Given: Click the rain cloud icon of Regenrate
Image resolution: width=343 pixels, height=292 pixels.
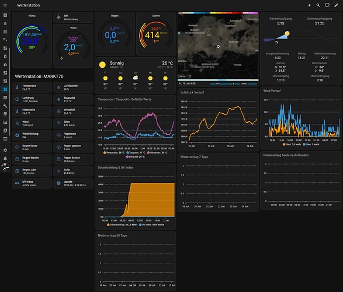Looking at the screenshot, I should coord(58,135).
